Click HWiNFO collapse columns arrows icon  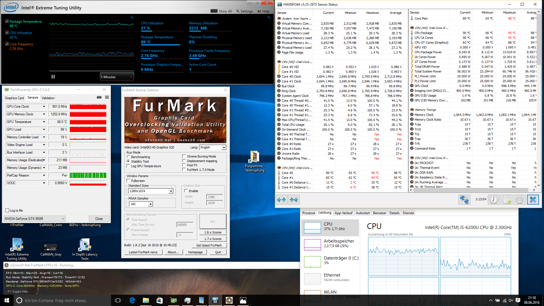pos(294,200)
